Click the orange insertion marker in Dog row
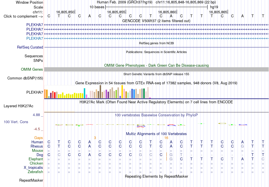 tap(166, 155)
